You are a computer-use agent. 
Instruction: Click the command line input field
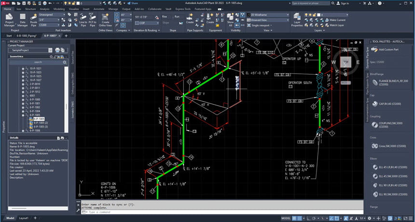tap(222, 212)
